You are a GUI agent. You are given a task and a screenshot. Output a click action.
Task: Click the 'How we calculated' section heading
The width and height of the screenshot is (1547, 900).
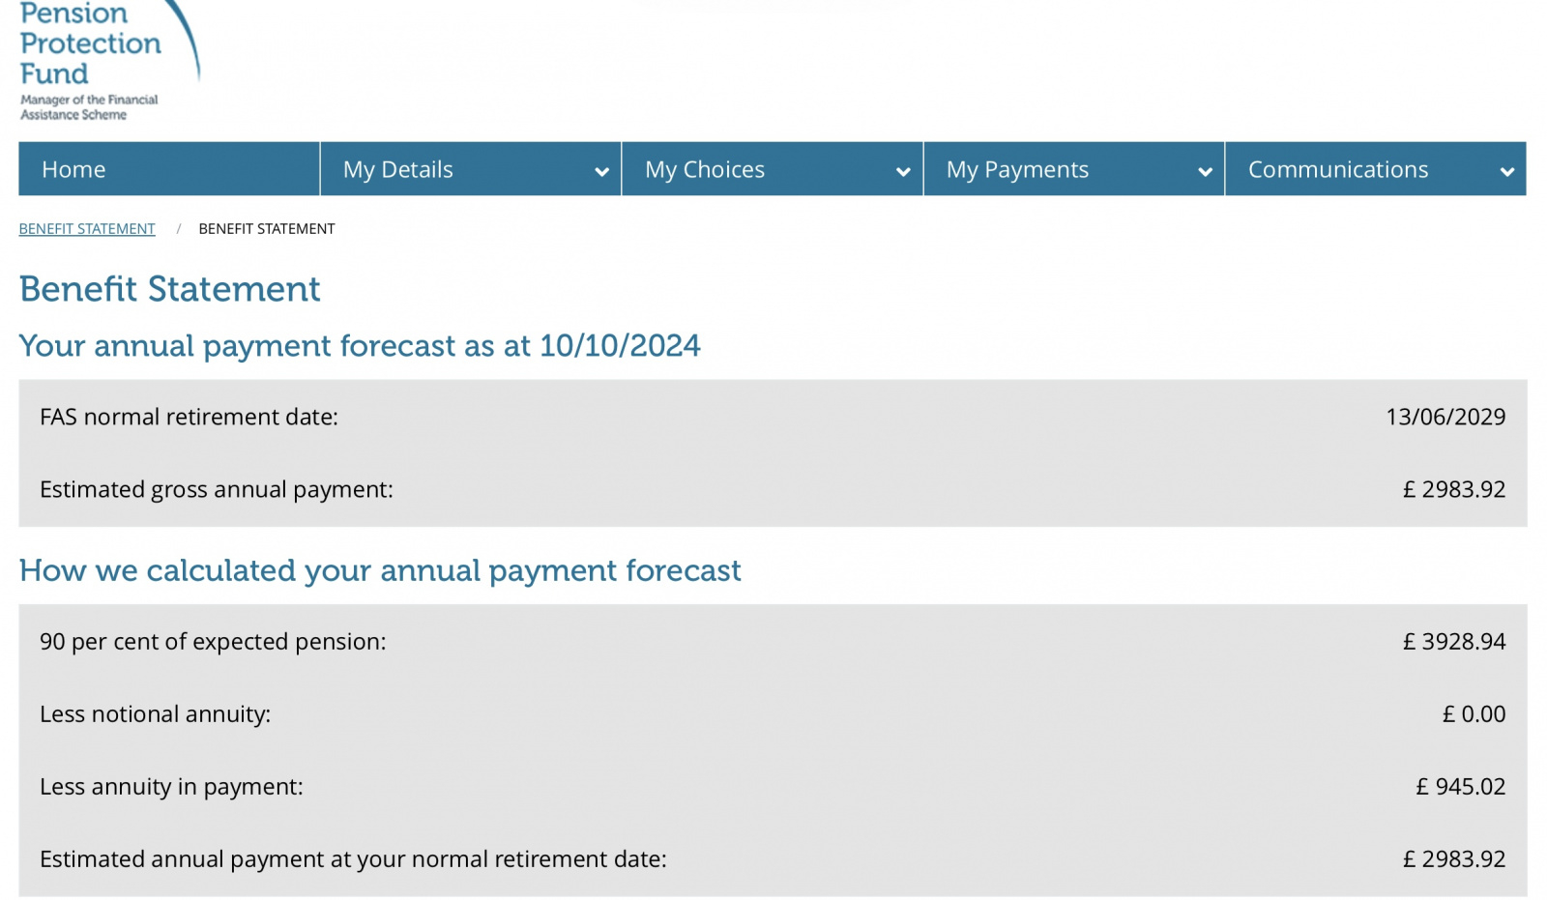pos(380,570)
